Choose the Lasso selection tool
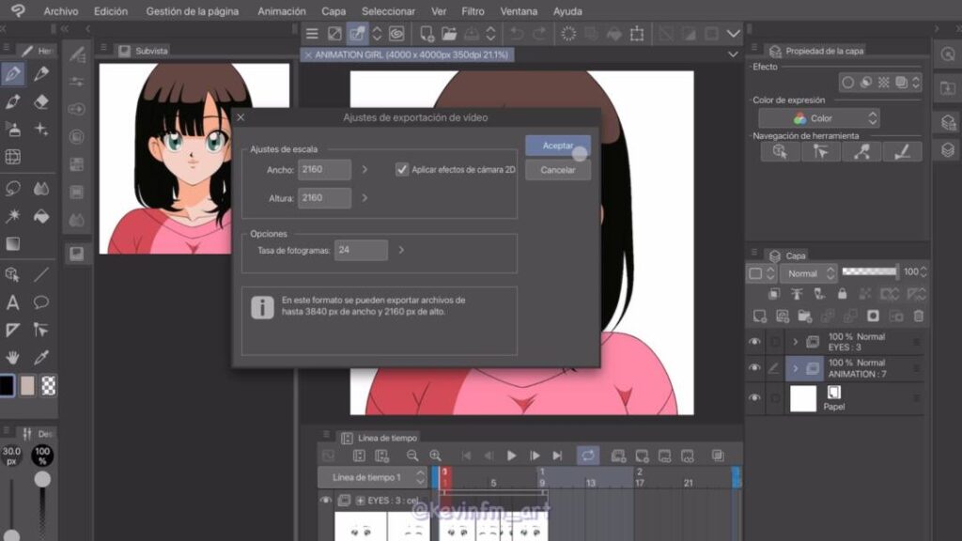Image resolution: width=962 pixels, height=541 pixels. point(13,188)
